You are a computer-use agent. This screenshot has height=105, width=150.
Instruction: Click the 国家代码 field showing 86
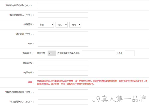pos(52,53)
